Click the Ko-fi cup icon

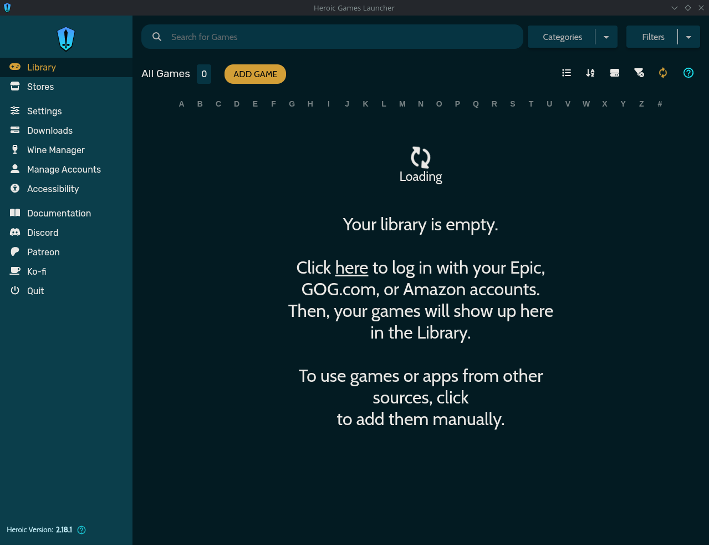click(15, 271)
